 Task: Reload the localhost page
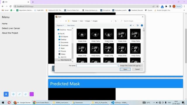(x=11, y=6)
